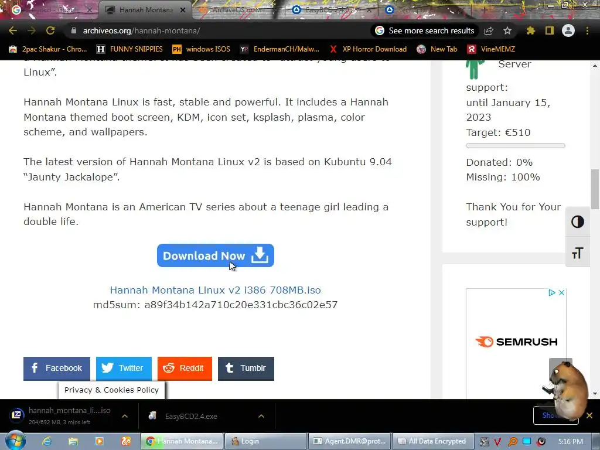Click the ad info triangle icon
The width and height of the screenshot is (600, 450).
(x=552, y=293)
